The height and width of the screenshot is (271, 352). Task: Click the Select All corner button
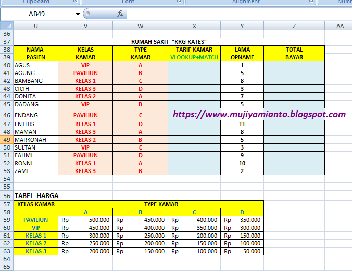pyautogui.click(x=7, y=26)
